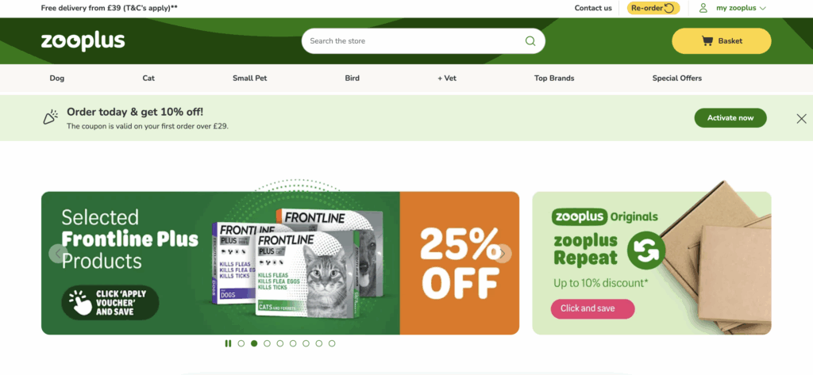Click the zooplus logo
This screenshot has width=813, height=375.
(83, 41)
